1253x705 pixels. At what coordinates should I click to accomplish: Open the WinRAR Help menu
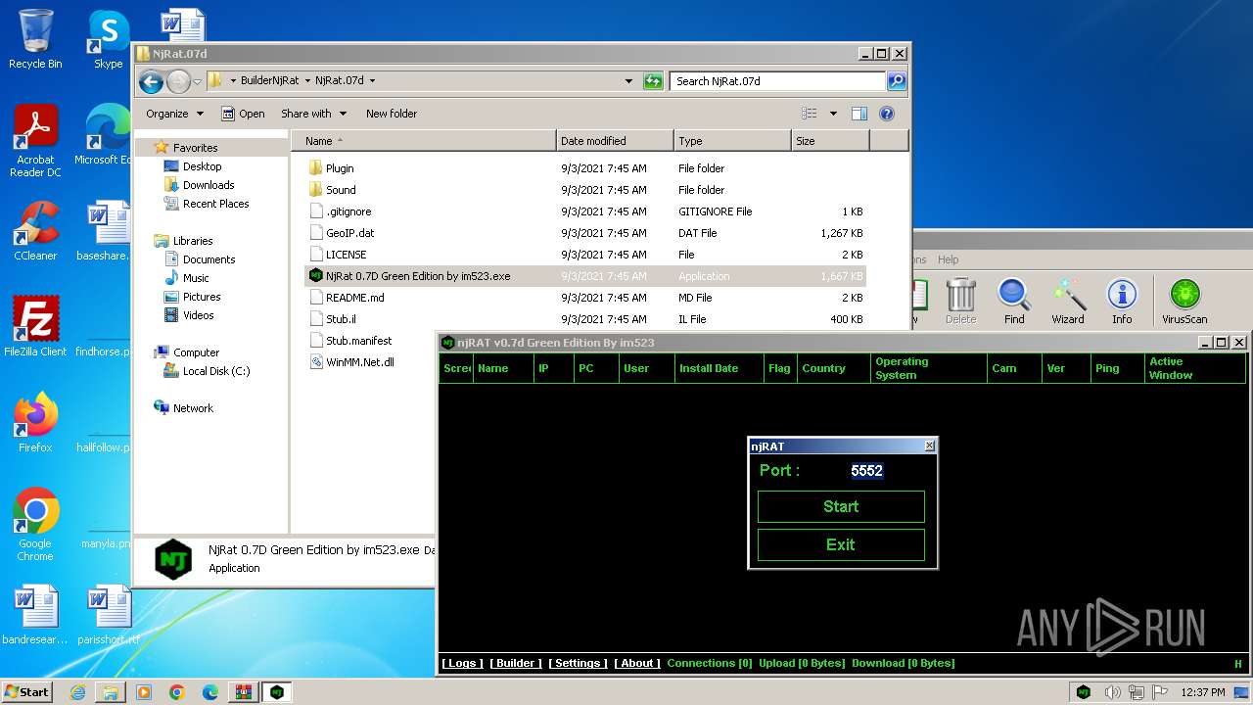(x=948, y=259)
